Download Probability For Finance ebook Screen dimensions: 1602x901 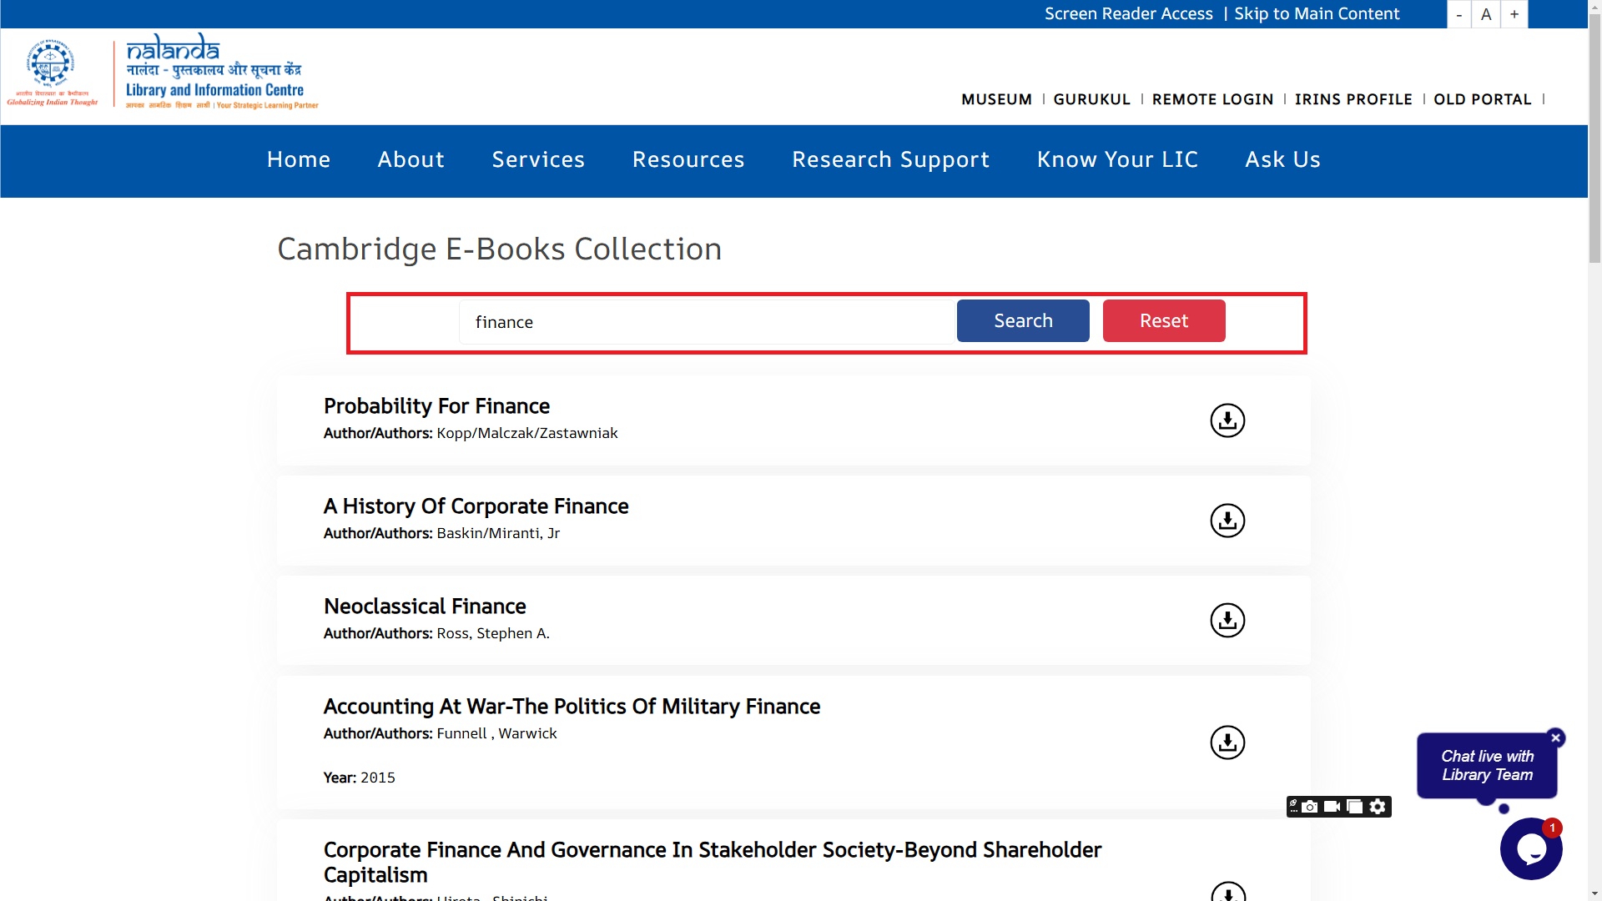[1227, 420]
